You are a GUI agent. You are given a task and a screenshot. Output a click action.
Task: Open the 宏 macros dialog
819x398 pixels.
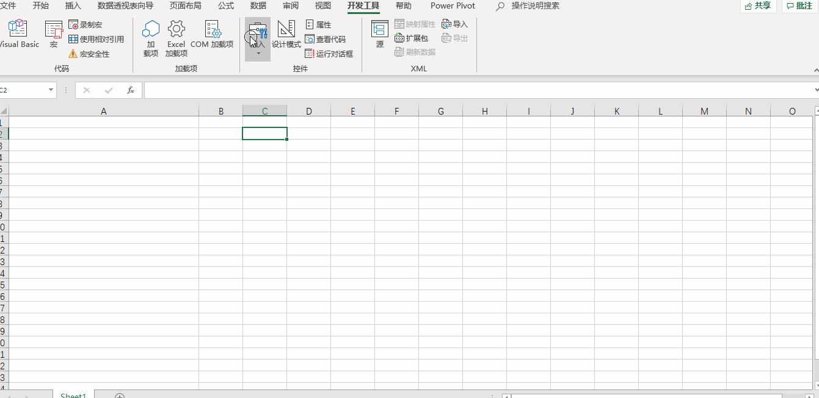point(54,35)
